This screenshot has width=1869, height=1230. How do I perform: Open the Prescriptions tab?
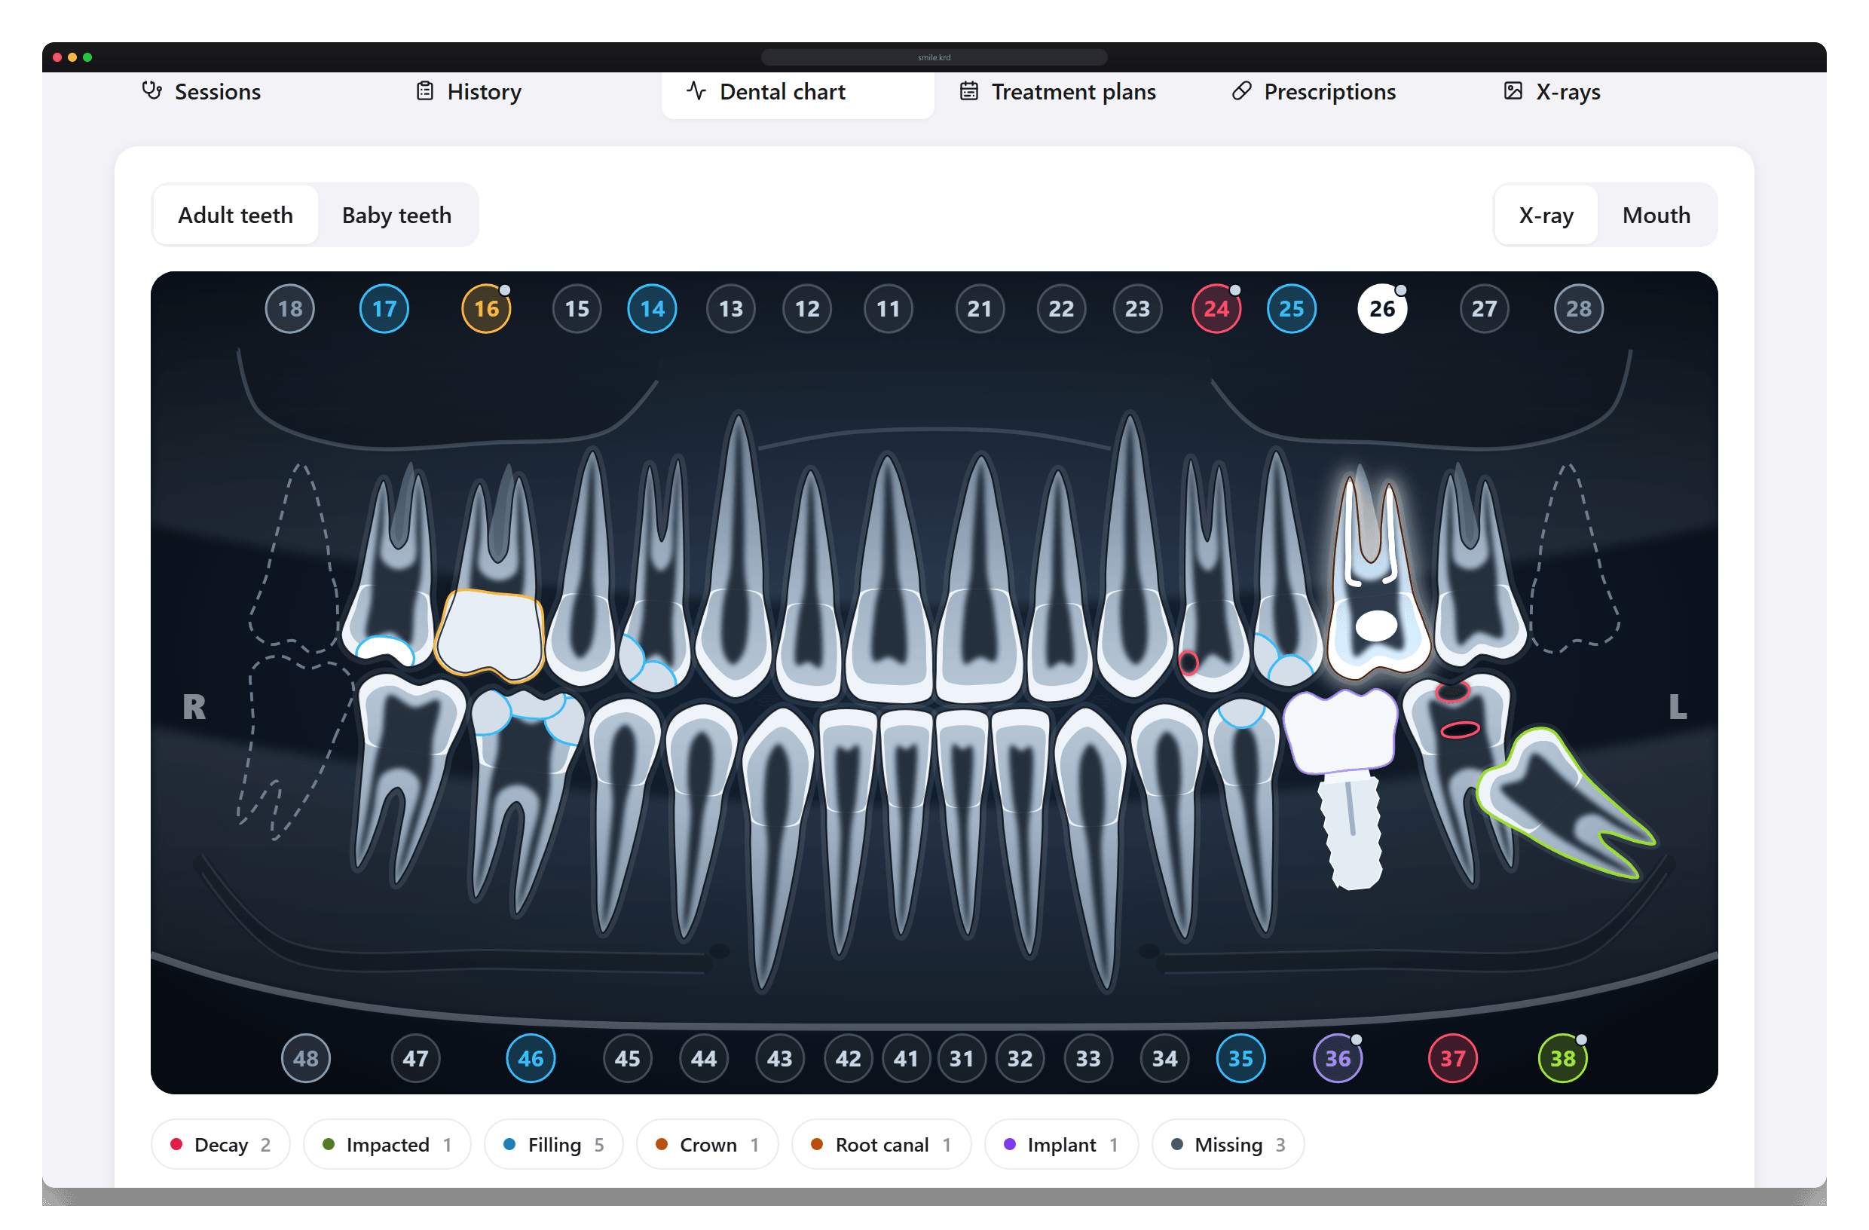click(x=1314, y=92)
